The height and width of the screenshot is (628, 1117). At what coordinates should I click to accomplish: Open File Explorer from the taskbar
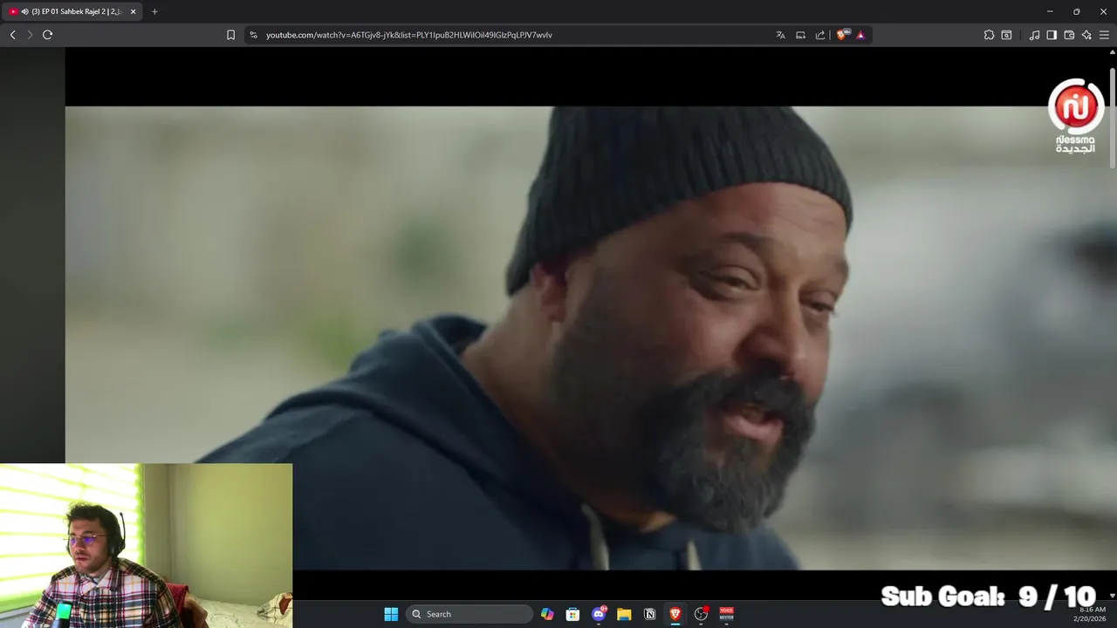click(x=624, y=614)
